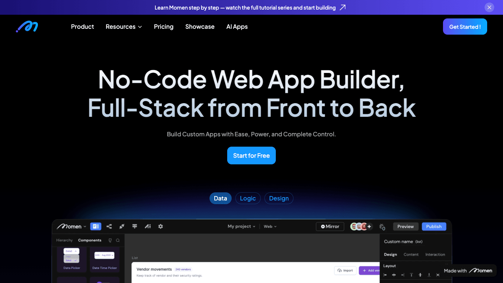
Task: Click the Publish button
Action: (434, 227)
